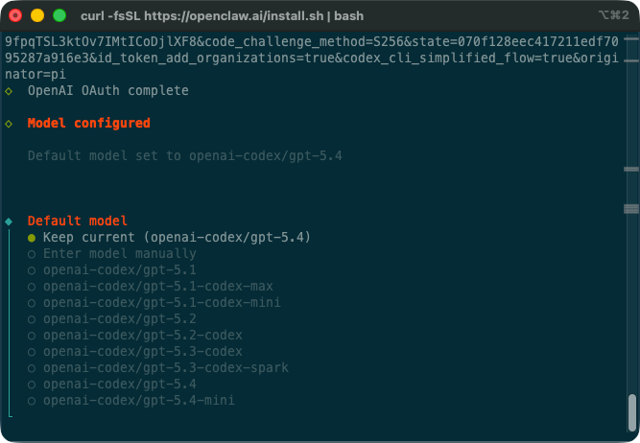
Task: Choose Enter model manually option
Action: point(119,253)
